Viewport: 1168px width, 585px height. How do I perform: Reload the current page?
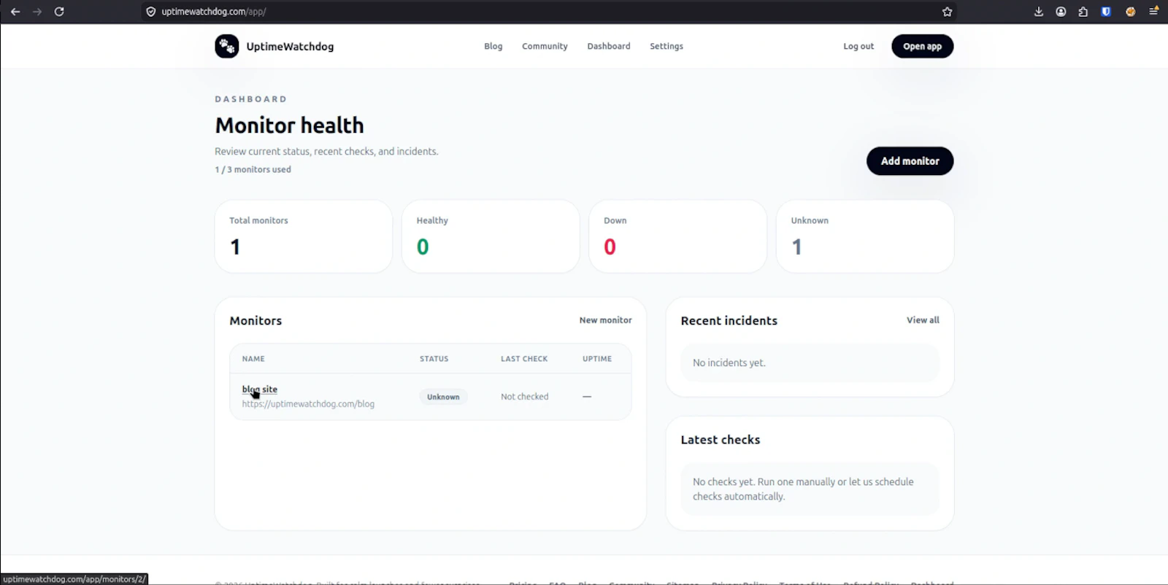tap(59, 12)
